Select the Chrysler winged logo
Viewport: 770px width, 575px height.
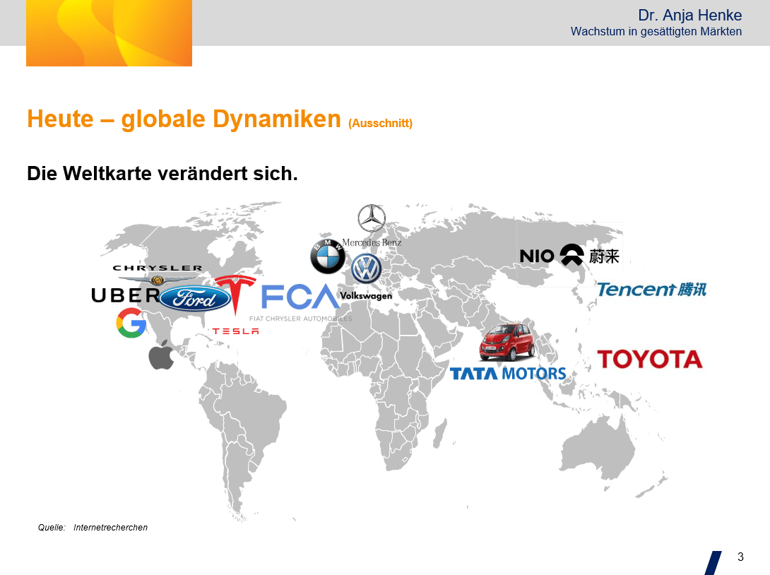point(158,275)
